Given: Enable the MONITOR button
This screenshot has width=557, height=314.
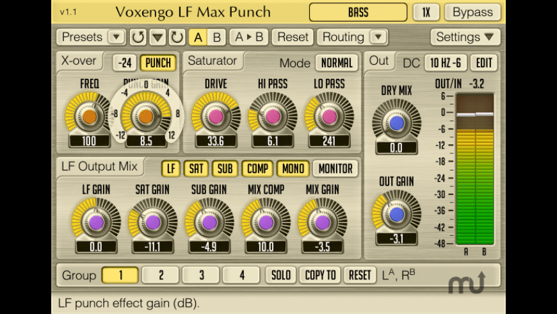Looking at the screenshot, I should (x=335, y=169).
